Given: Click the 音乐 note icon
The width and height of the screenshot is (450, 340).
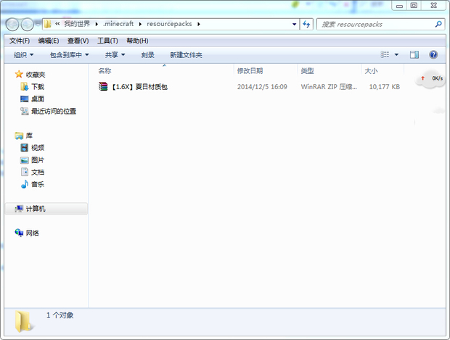Looking at the screenshot, I should [x=25, y=184].
